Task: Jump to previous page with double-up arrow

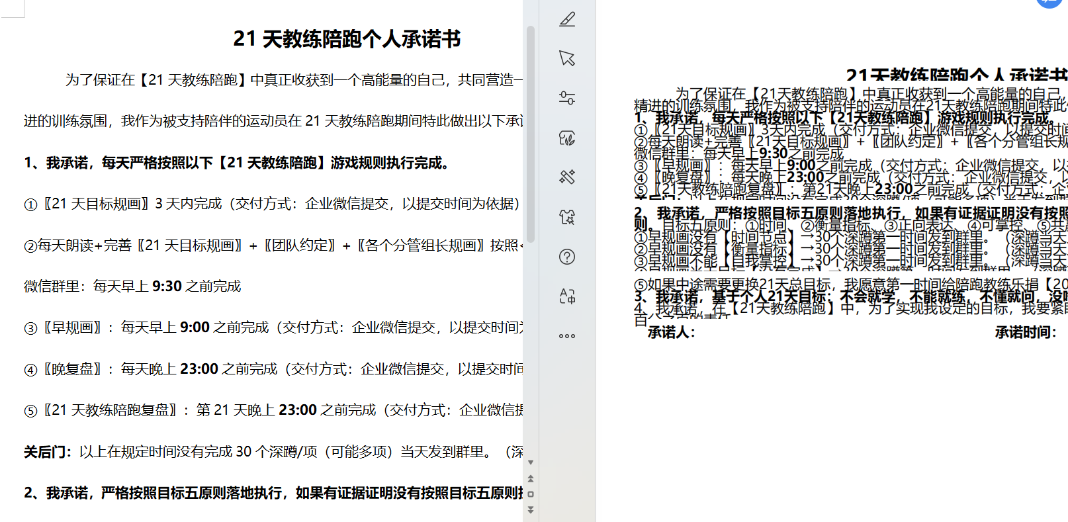Action: coord(531,478)
